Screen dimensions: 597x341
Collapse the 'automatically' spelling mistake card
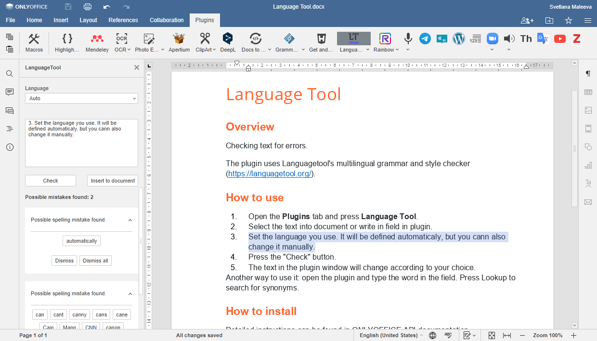[x=130, y=220]
